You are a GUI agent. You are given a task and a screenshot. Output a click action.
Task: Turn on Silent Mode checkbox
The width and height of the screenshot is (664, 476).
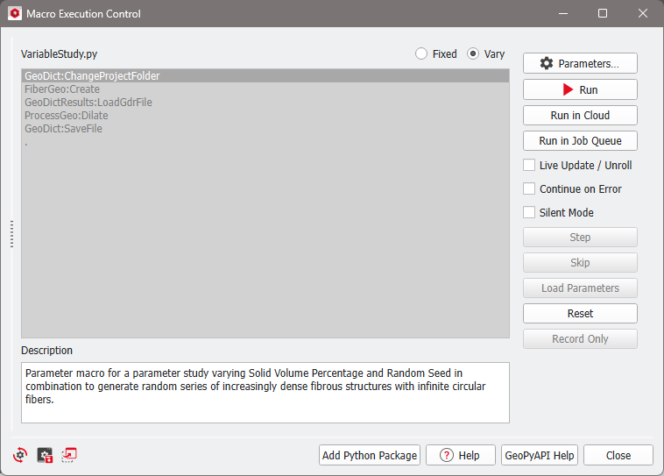tap(529, 212)
